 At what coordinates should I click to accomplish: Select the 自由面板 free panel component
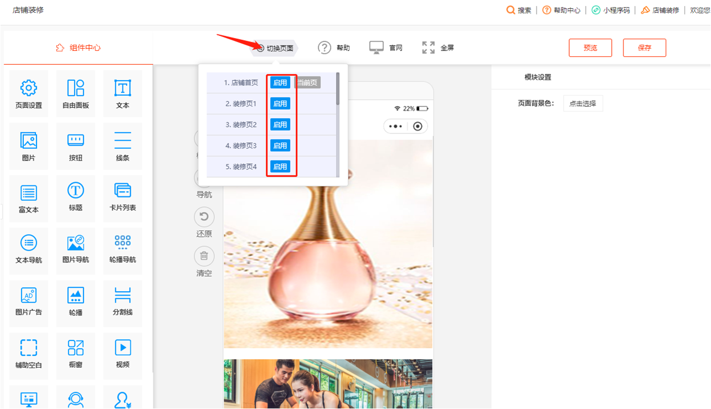76,94
